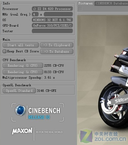Launch the OpenGL Standard benchmark
This screenshot has width=128, height=145.
point(19,91)
